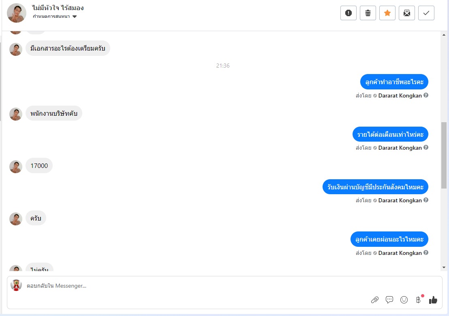Toggle the orange star follow-up marker

(x=387, y=13)
